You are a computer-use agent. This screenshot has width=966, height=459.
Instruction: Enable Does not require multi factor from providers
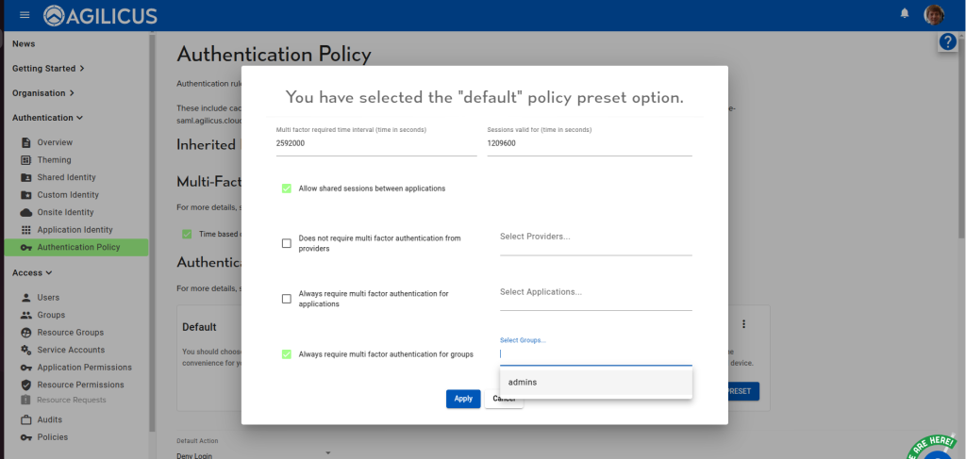point(287,243)
